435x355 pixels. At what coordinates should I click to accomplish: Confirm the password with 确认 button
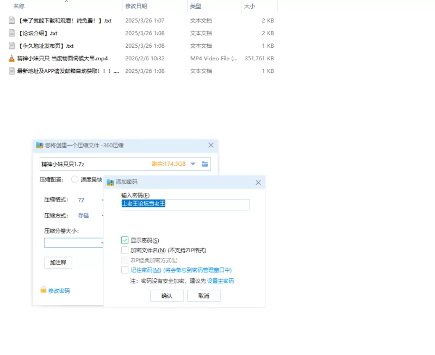click(167, 296)
